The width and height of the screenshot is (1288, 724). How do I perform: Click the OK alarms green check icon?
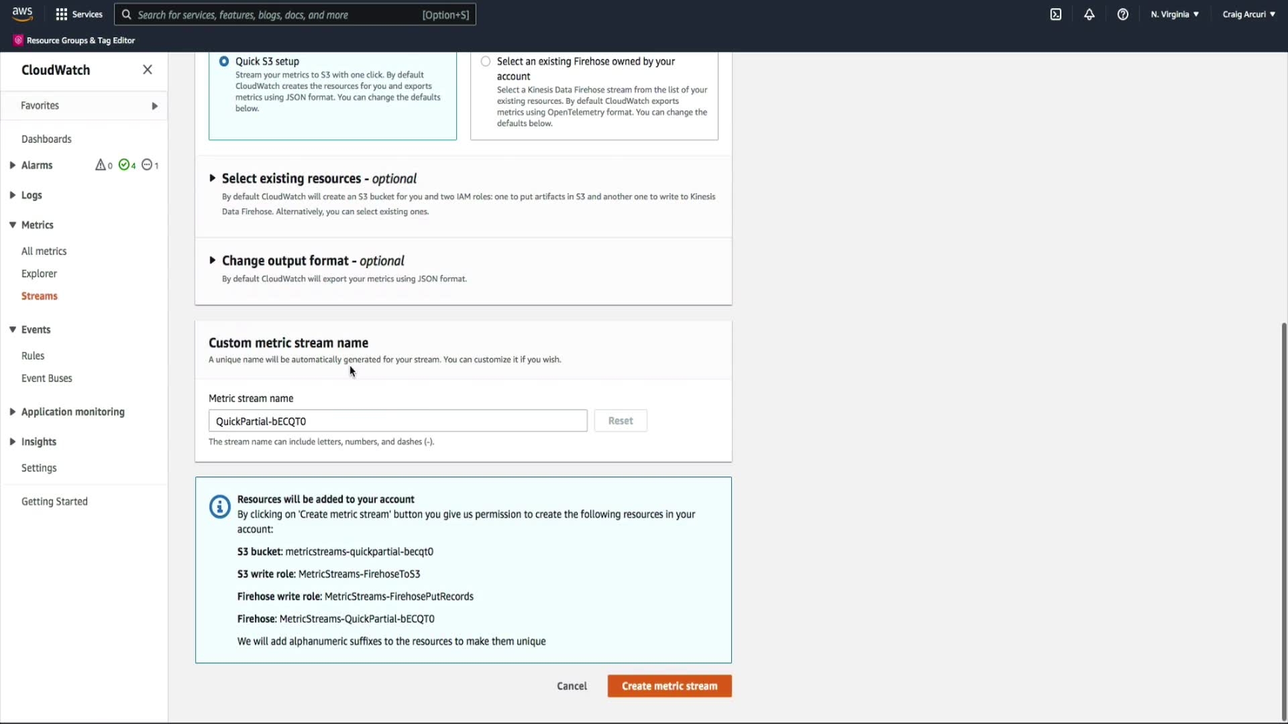pos(124,165)
